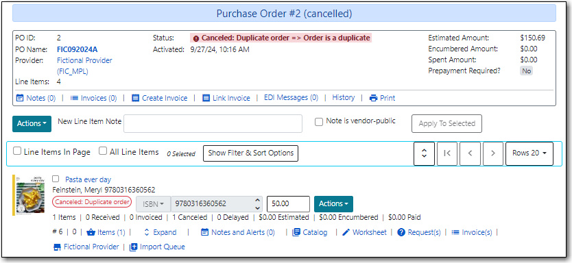Viewport: 572px width, 263px height.
Task: Open the purchase order Actions dropdown
Action: pos(32,123)
